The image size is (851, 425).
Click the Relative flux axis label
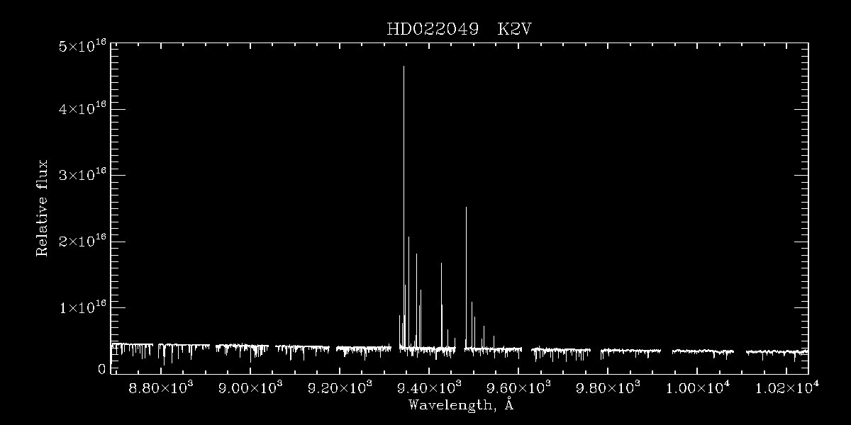[x=43, y=208]
